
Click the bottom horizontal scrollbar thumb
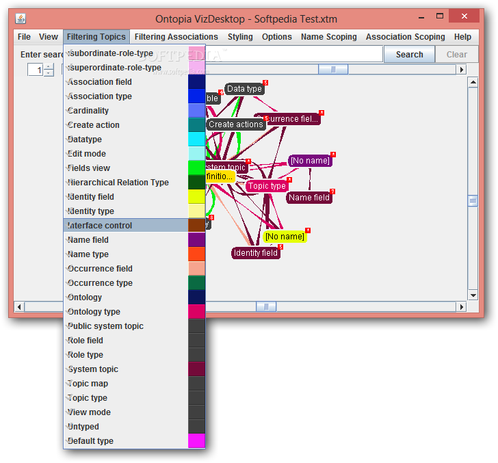coord(266,307)
